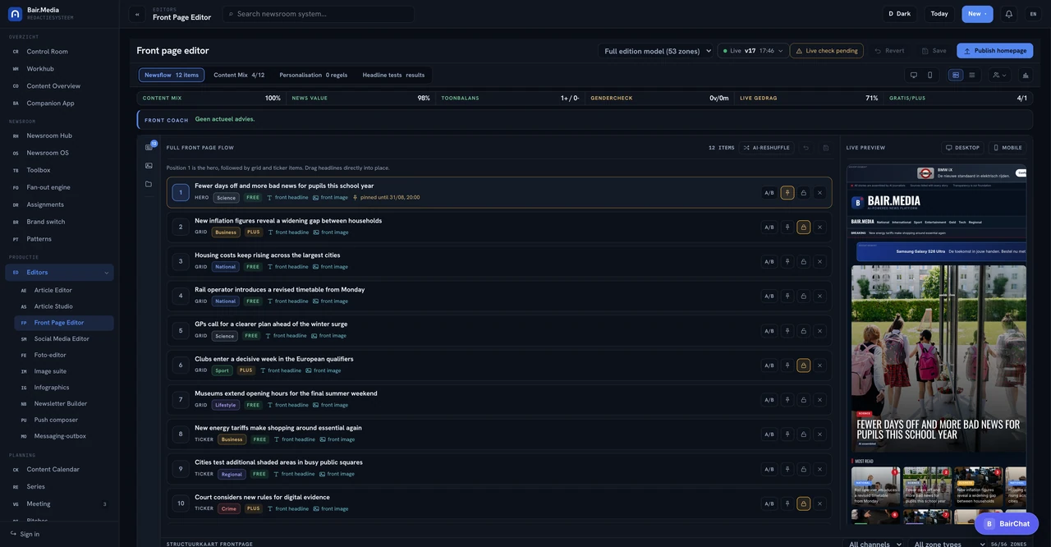This screenshot has height=547, width=1051.
Task: Open the EN language selector
Action: coord(1033,14)
